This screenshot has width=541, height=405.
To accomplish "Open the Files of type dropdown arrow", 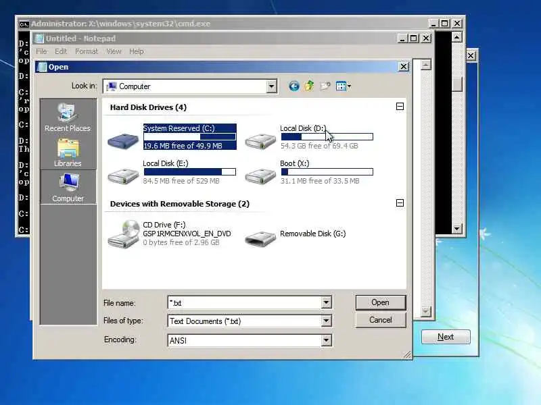I will tap(326, 321).
